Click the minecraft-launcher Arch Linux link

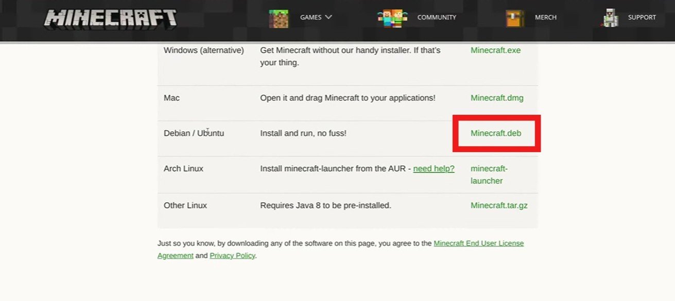click(489, 174)
